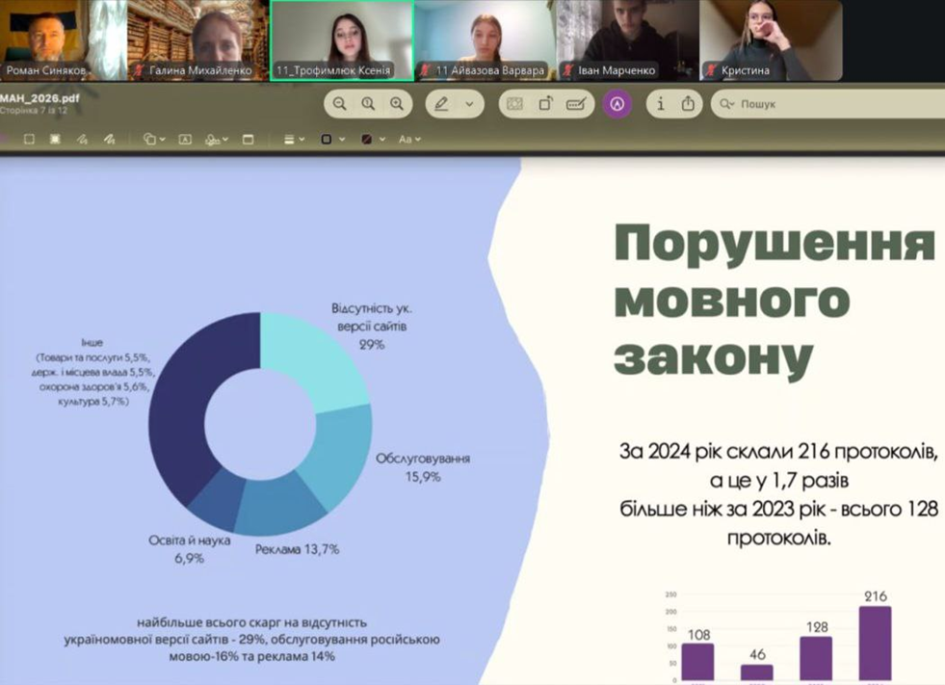Reset zoom to actual size
The image size is (945, 685).
368,104
